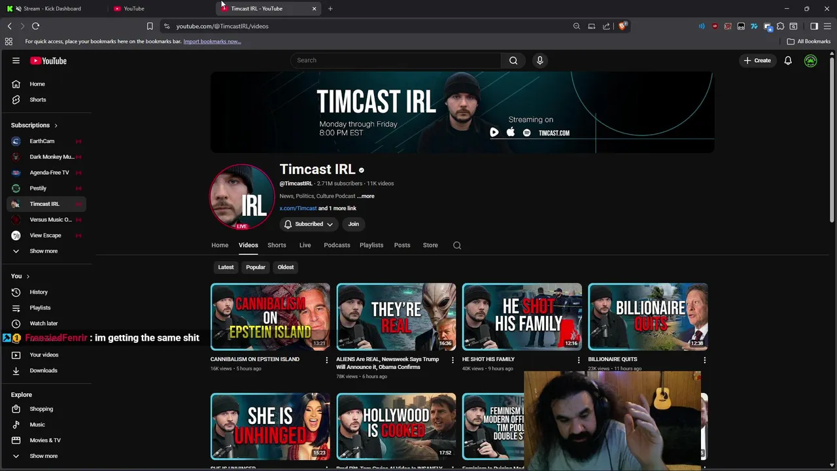The image size is (837, 471).
Task: Open YouTube notifications bell
Action: point(788,60)
